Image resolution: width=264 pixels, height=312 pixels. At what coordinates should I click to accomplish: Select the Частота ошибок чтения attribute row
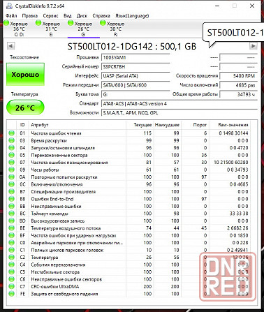coord(129,133)
